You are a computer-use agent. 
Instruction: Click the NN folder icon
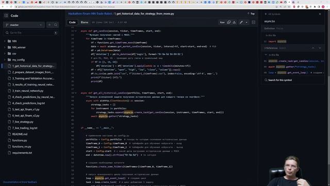coord(9,41)
